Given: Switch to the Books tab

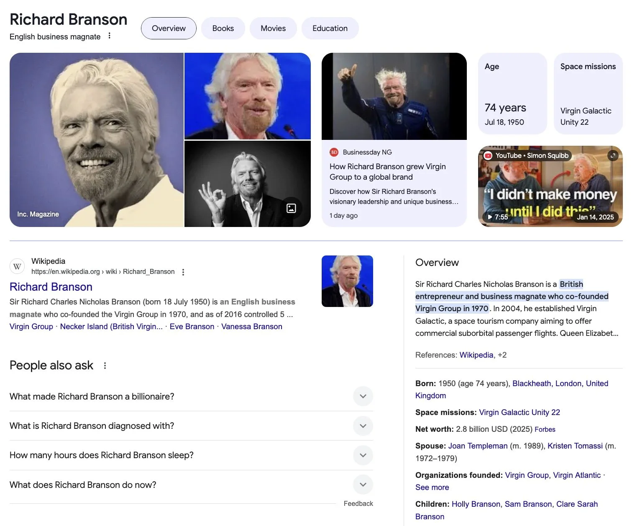Looking at the screenshot, I should 223,28.
